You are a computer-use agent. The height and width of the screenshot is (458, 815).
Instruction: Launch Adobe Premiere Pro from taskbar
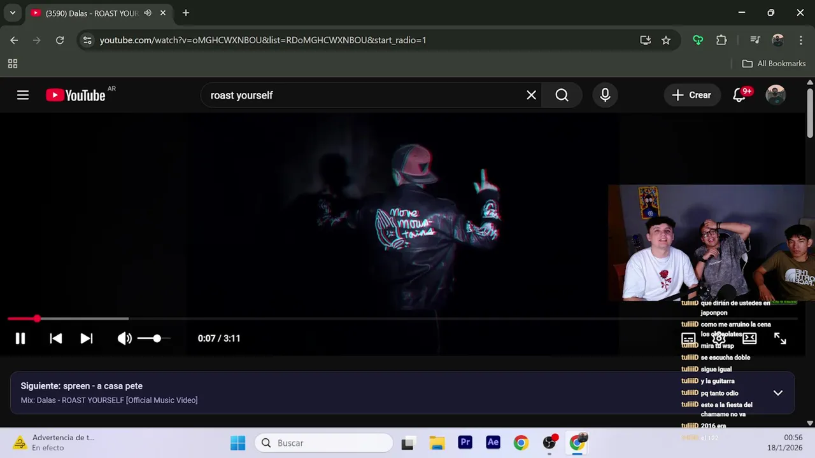pos(465,443)
